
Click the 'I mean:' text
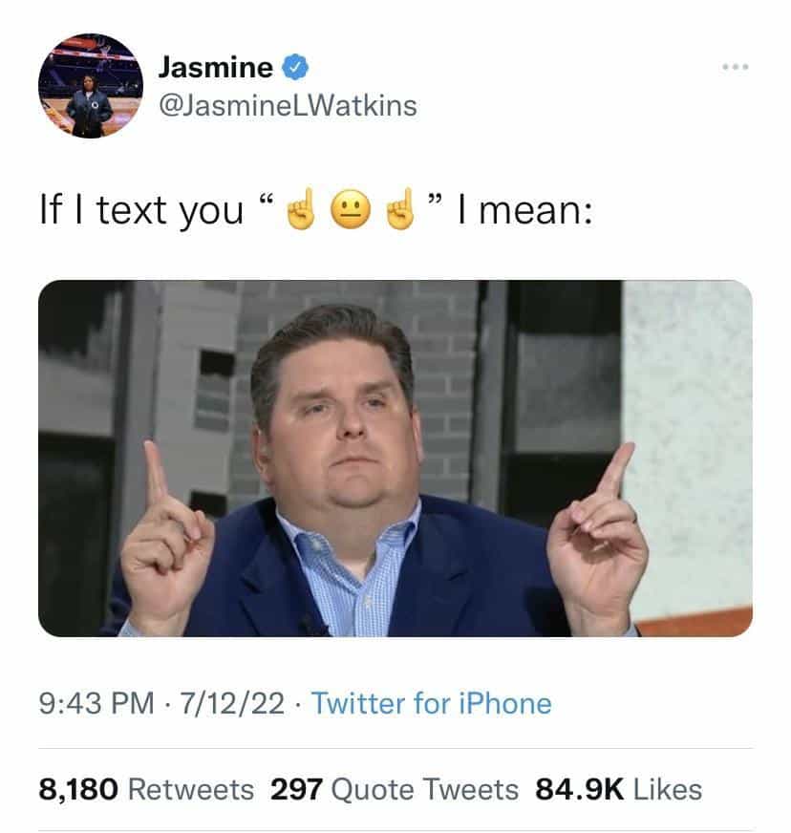pos(524,210)
